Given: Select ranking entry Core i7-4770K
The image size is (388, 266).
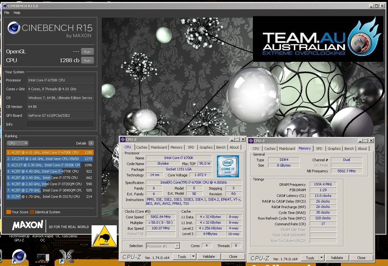Looking at the screenshot, I should 50,171.
